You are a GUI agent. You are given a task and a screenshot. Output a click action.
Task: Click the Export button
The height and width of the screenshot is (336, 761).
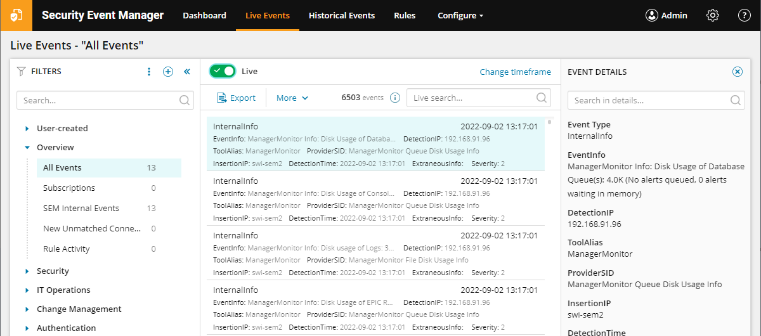click(x=236, y=98)
